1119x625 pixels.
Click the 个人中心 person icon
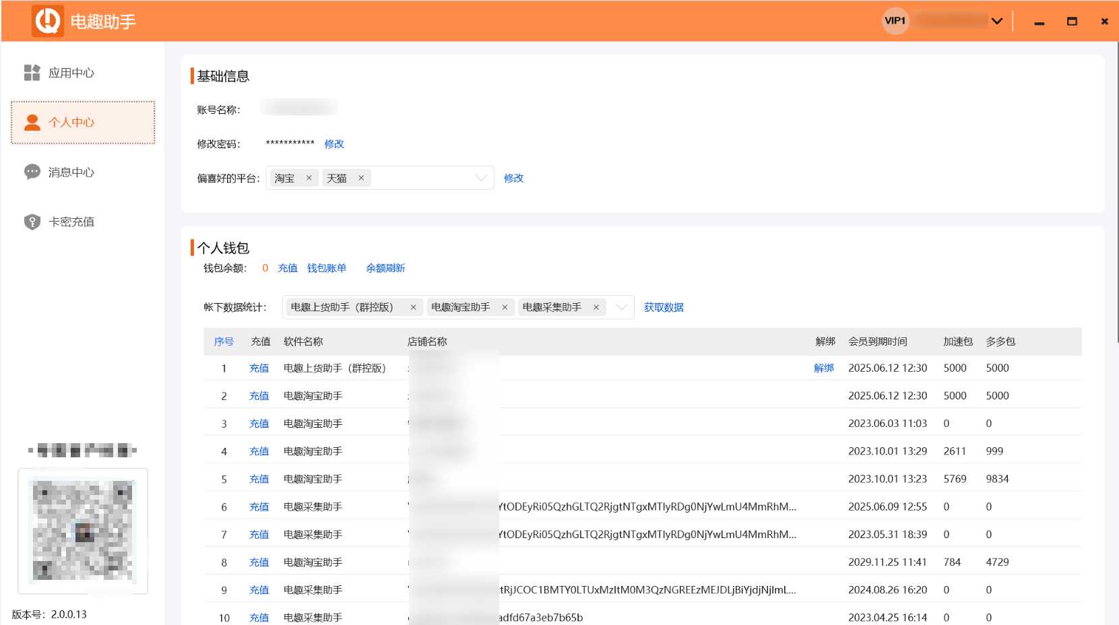[32, 122]
